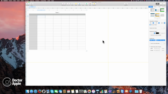
Task: Decrease font size with small A button
Action: [x=162, y=28]
